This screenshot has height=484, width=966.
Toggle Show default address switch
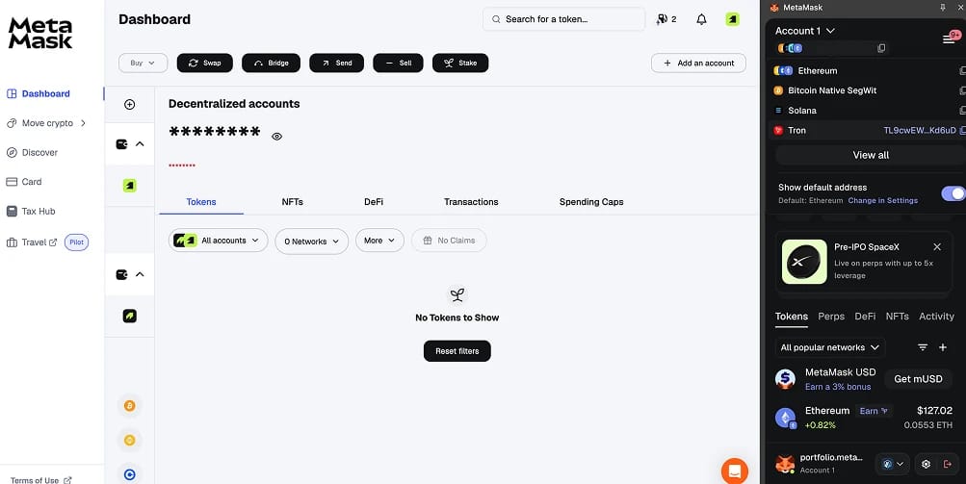(x=953, y=193)
